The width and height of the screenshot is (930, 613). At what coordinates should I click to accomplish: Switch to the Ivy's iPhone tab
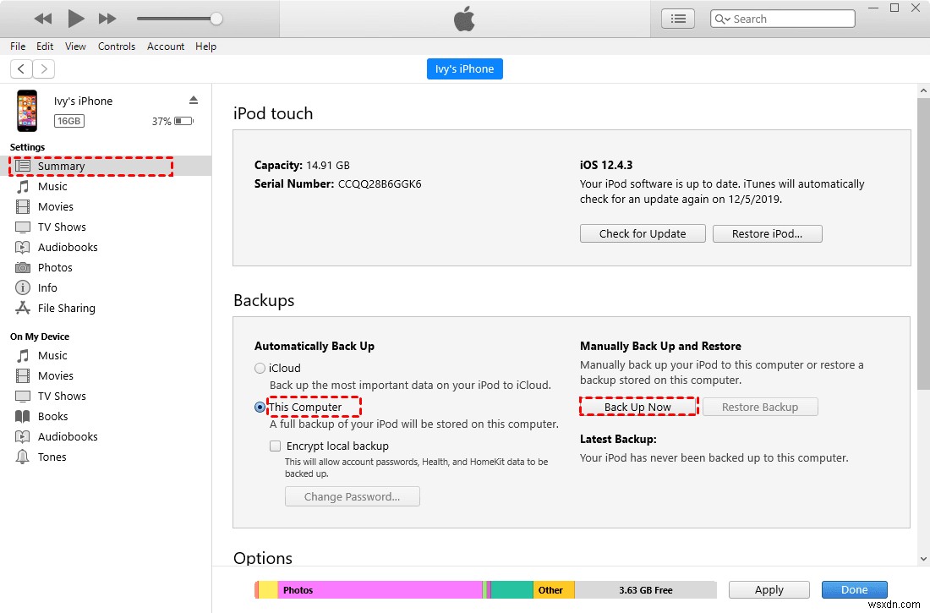coord(464,68)
